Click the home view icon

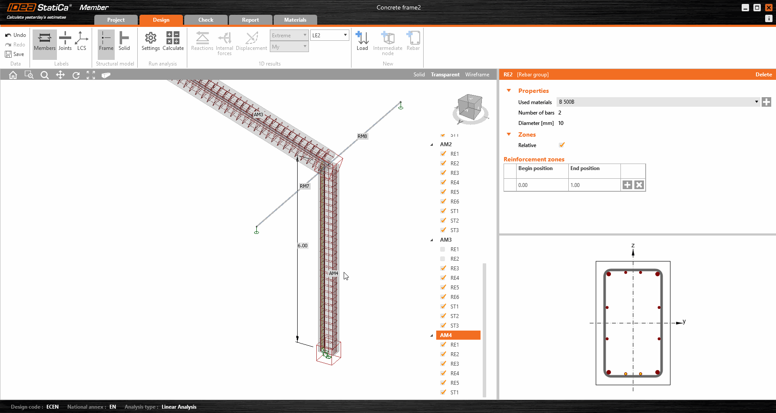click(13, 75)
